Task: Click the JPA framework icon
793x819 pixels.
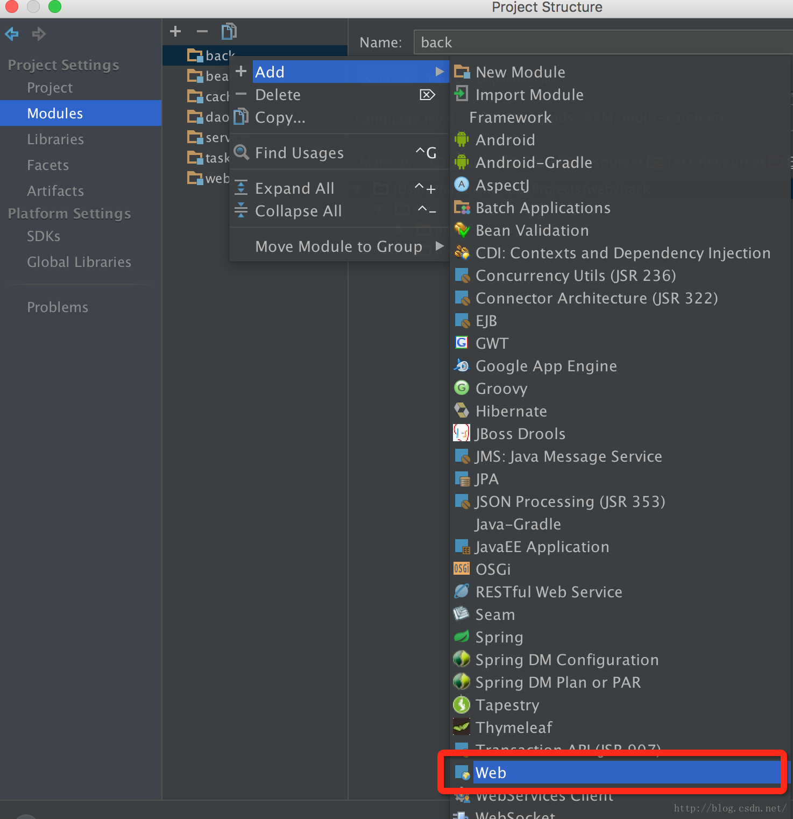Action: pos(462,479)
